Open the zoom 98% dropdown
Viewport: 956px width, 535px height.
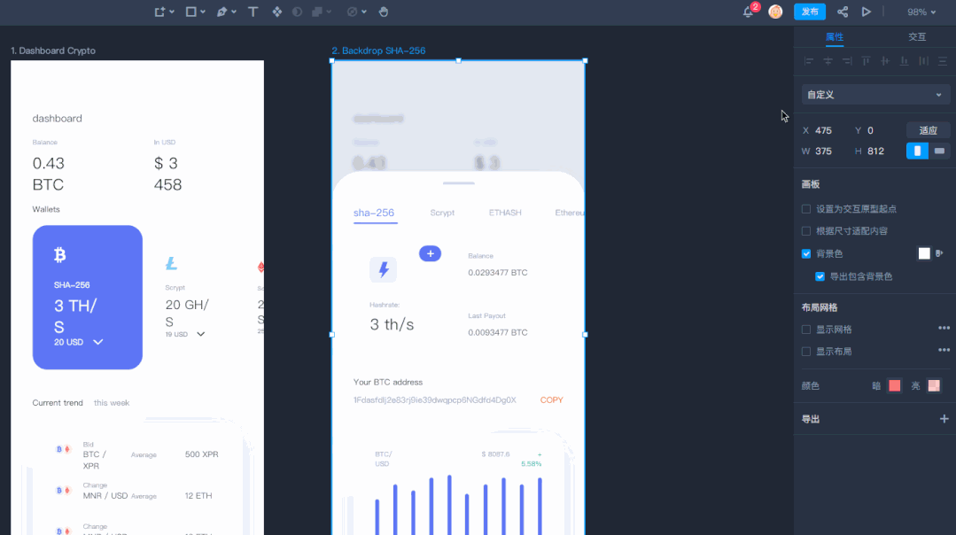(x=921, y=12)
